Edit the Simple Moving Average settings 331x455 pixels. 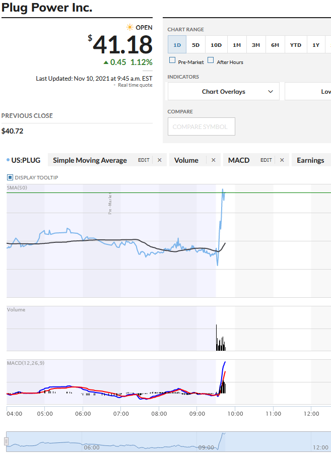click(x=144, y=160)
